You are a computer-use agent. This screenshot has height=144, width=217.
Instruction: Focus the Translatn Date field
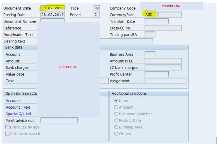pos(157,21)
